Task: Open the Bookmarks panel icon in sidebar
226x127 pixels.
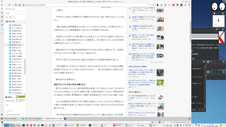Action: pos(2,9)
